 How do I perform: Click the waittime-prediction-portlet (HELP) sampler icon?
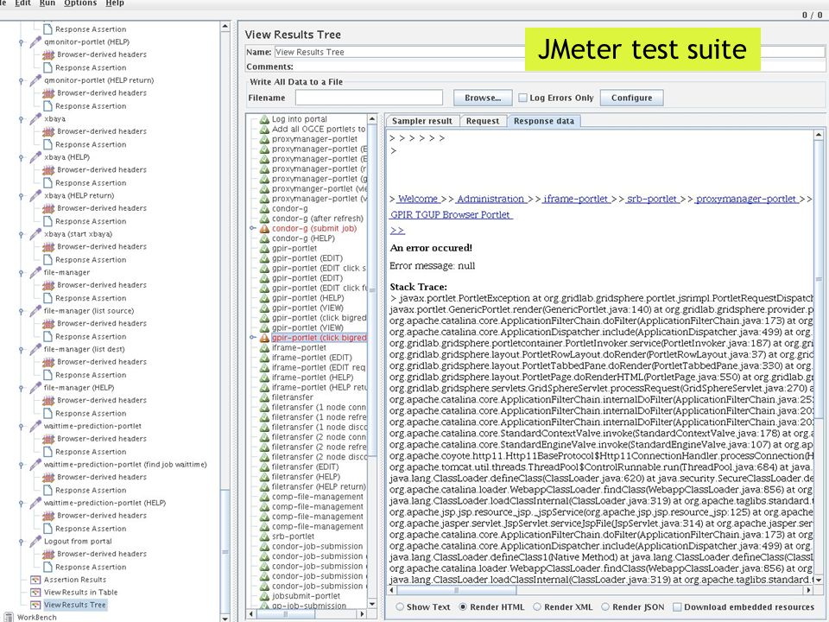(35, 503)
